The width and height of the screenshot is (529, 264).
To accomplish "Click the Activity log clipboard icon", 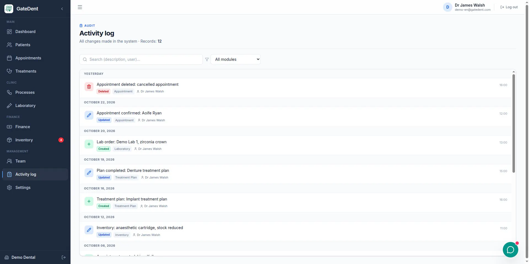I will click(9, 174).
